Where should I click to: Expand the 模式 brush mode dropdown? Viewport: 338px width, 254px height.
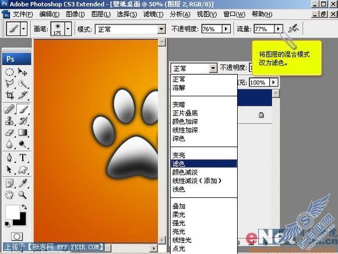161,29
